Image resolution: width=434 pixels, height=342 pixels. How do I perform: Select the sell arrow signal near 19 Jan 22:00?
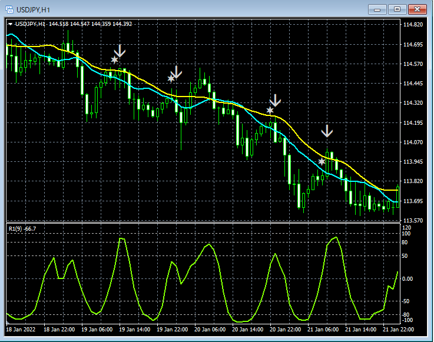[x=176, y=72]
